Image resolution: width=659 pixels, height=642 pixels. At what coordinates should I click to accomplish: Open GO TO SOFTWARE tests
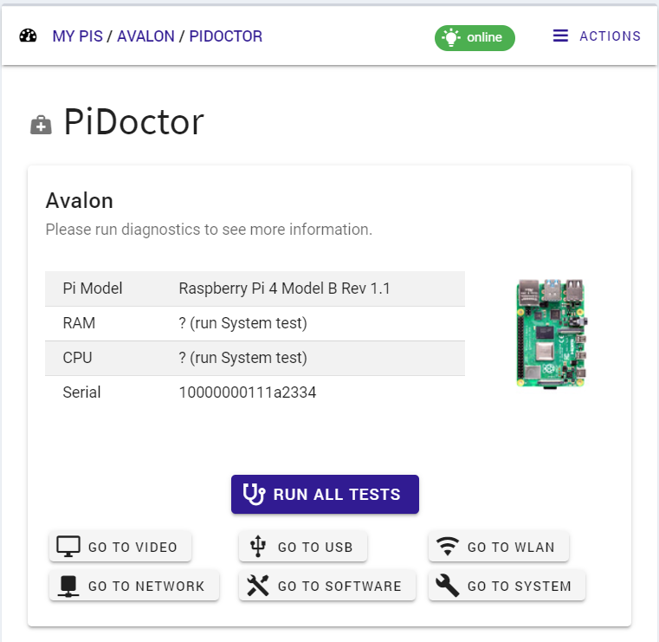pos(327,586)
